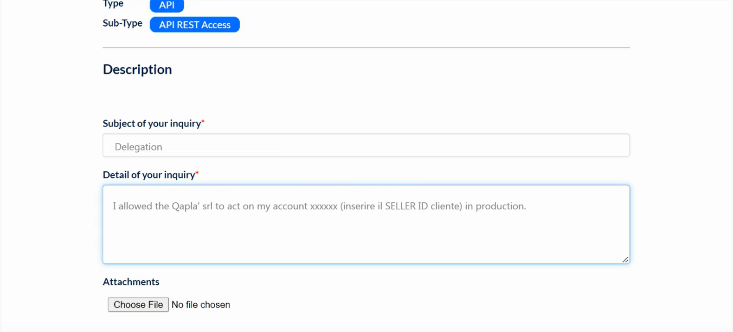The height and width of the screenshot is (332, 733).
Task: Click the textarea resize handle corner
Action: 625,260
